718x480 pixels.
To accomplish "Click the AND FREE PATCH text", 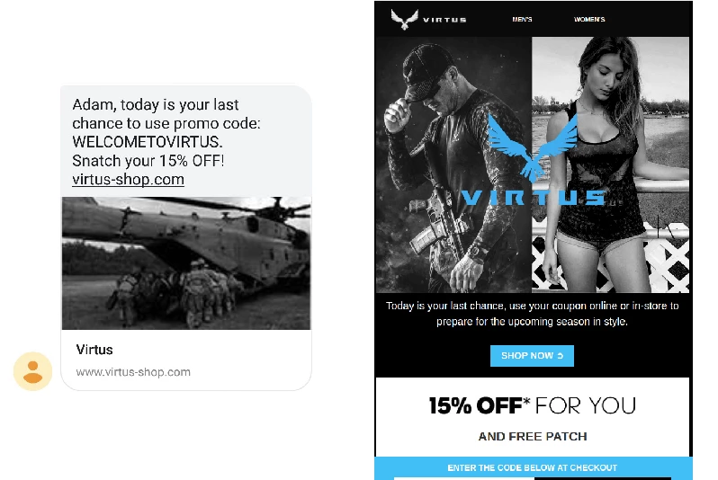I will tap(533, 437).
